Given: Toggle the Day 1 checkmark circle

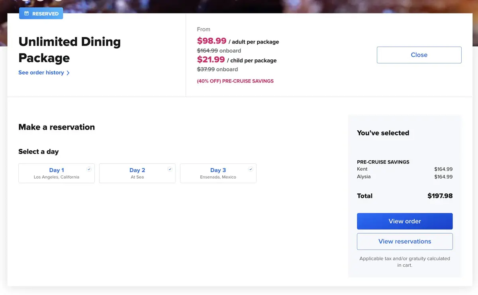Looking at the screenshot, I should click(89, 169).
